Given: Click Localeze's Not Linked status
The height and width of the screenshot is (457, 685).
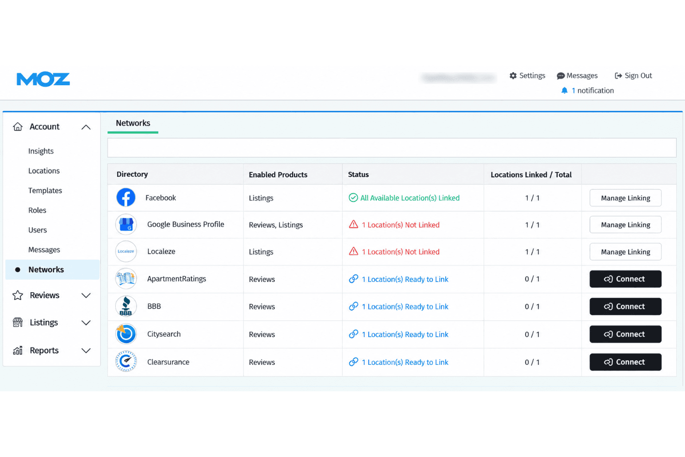Looking at the screenshot, I should (x=394, y=251).
